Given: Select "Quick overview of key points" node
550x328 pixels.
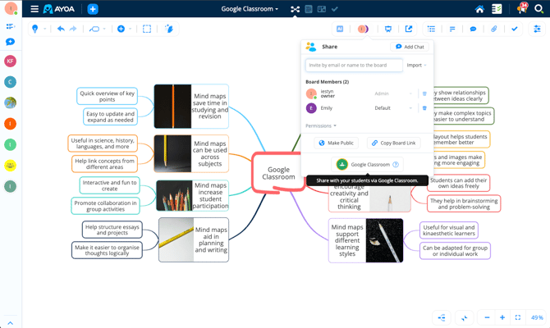Looking at the screenshot, I should click(107, 97).
